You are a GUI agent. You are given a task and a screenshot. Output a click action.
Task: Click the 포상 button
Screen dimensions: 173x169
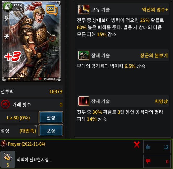tap(51, 130)
